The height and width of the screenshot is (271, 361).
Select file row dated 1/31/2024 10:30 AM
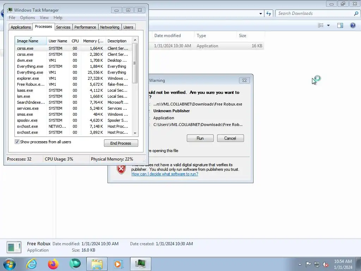[206, 46]
